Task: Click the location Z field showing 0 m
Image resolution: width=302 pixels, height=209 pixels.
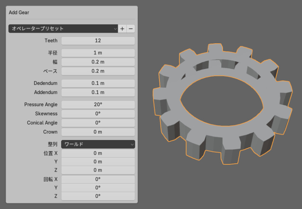Action: coord(98,170)
